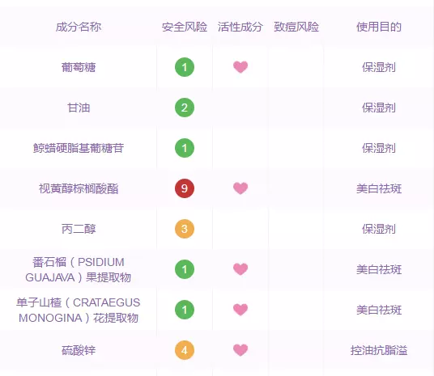This screenshot has height=376, width=434.
Task: Click the pink heart for 视黄醇棕榈酸酯
Action: click(x=240, y=188)
